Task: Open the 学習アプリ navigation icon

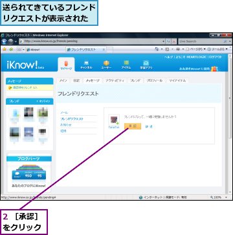Action: coord(146,65)
